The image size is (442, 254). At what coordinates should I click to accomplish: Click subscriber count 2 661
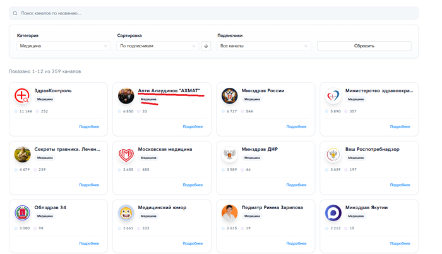(128, 228)
